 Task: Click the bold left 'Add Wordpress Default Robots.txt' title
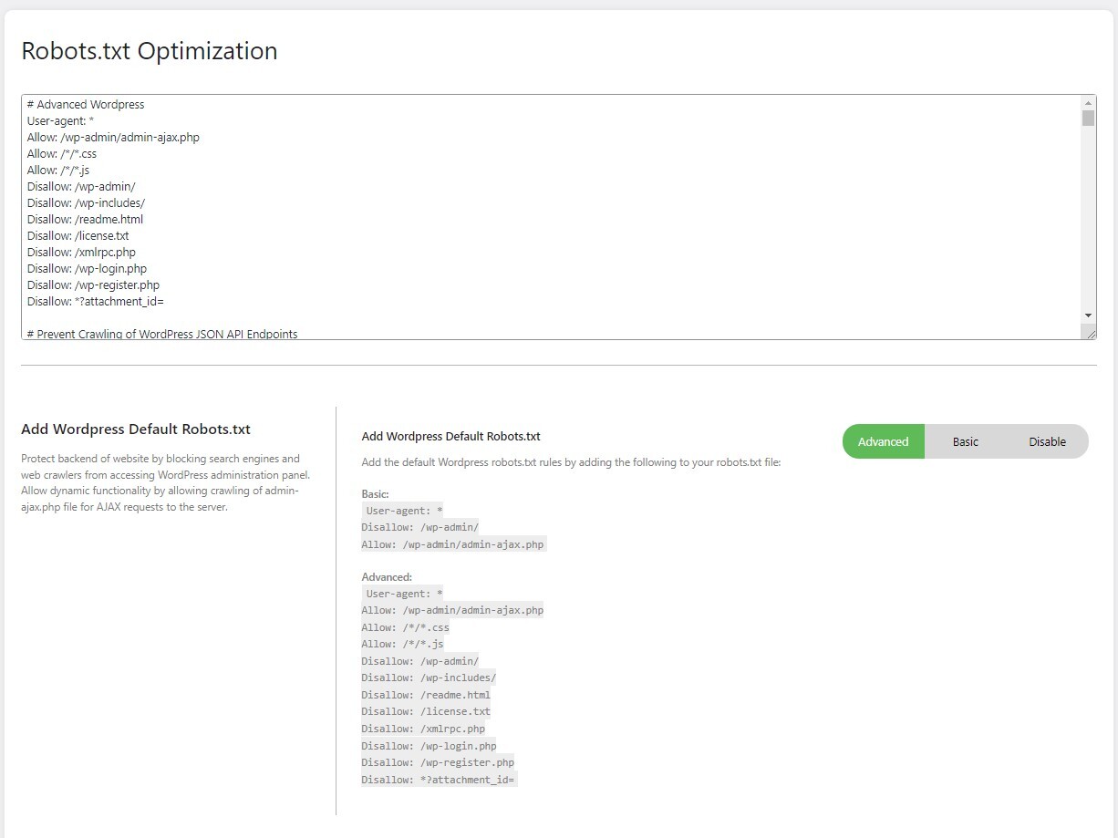click(136, 429)
